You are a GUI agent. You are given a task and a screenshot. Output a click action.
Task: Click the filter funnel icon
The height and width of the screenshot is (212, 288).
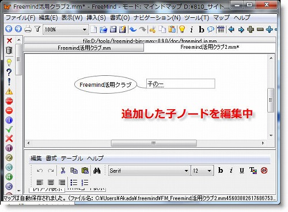tap(37, 29)
